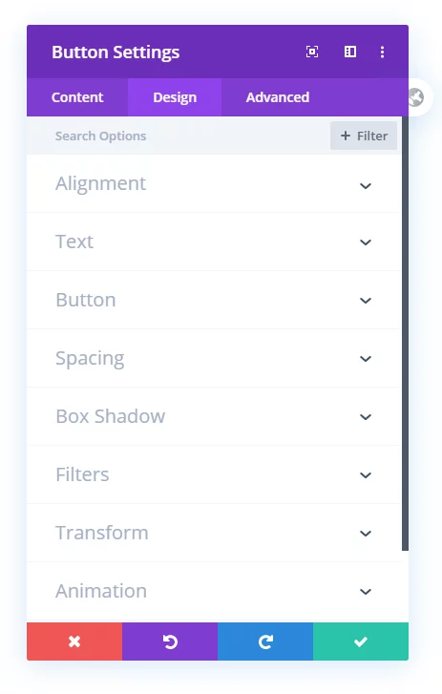This screenshot has height=694, width=442.
Task: Open the three-dot more options menu
Action: 382,52
